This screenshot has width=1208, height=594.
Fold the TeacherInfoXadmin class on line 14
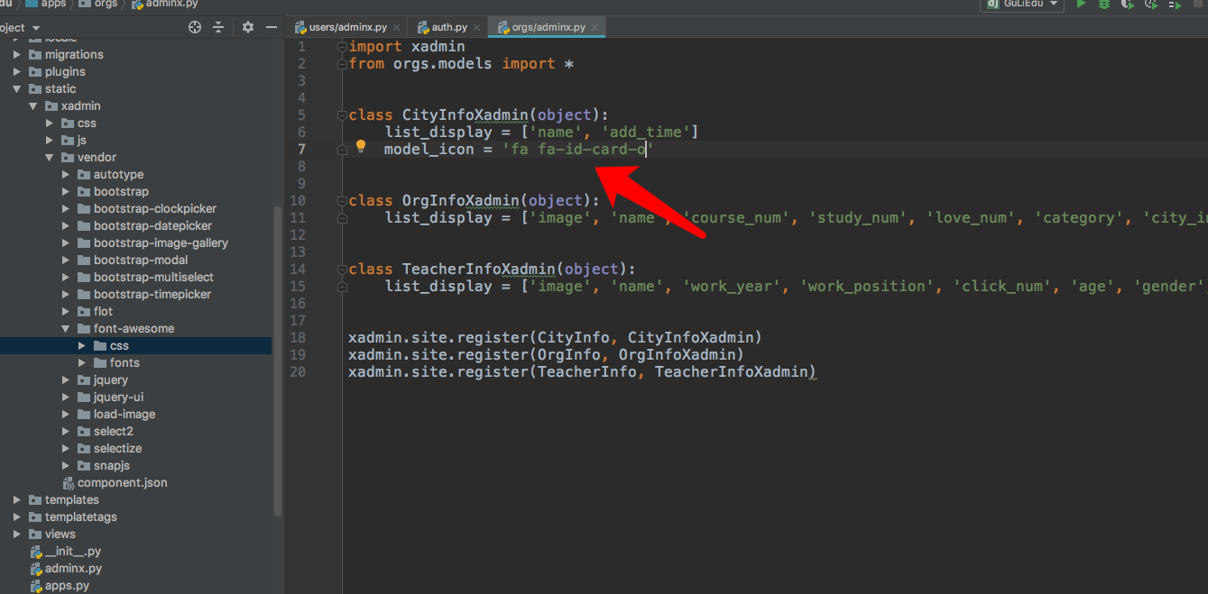342,270
